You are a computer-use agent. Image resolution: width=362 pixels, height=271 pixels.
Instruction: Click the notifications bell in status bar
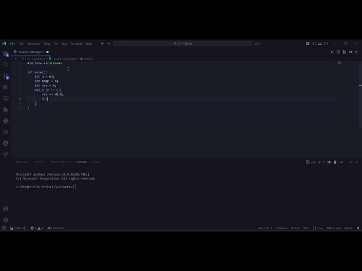pyautogui.click(x=358, y=228)
